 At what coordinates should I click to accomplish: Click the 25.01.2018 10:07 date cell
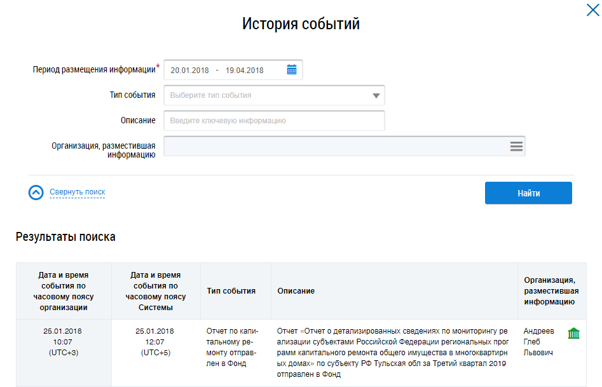click(x=63, y=342)
